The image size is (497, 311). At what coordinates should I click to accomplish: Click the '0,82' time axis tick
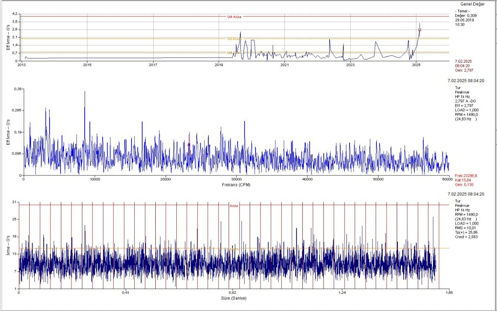(233, 292)
